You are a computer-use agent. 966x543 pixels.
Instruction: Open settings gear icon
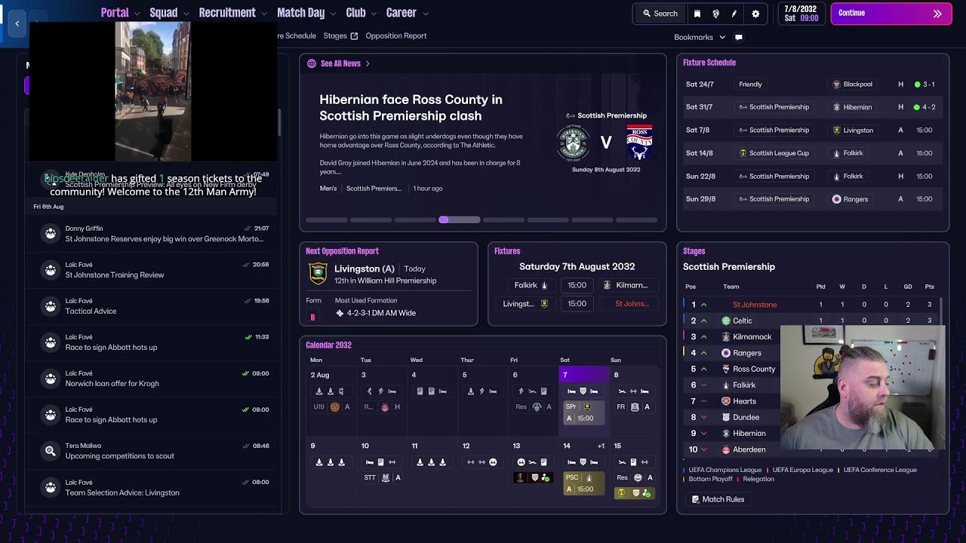pyautogui.click(x=755, y=14)
